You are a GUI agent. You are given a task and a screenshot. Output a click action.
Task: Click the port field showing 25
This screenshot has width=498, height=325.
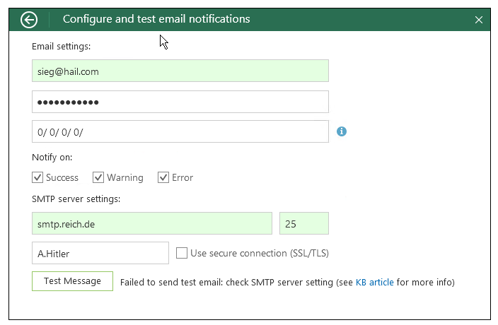coord(304,223)
